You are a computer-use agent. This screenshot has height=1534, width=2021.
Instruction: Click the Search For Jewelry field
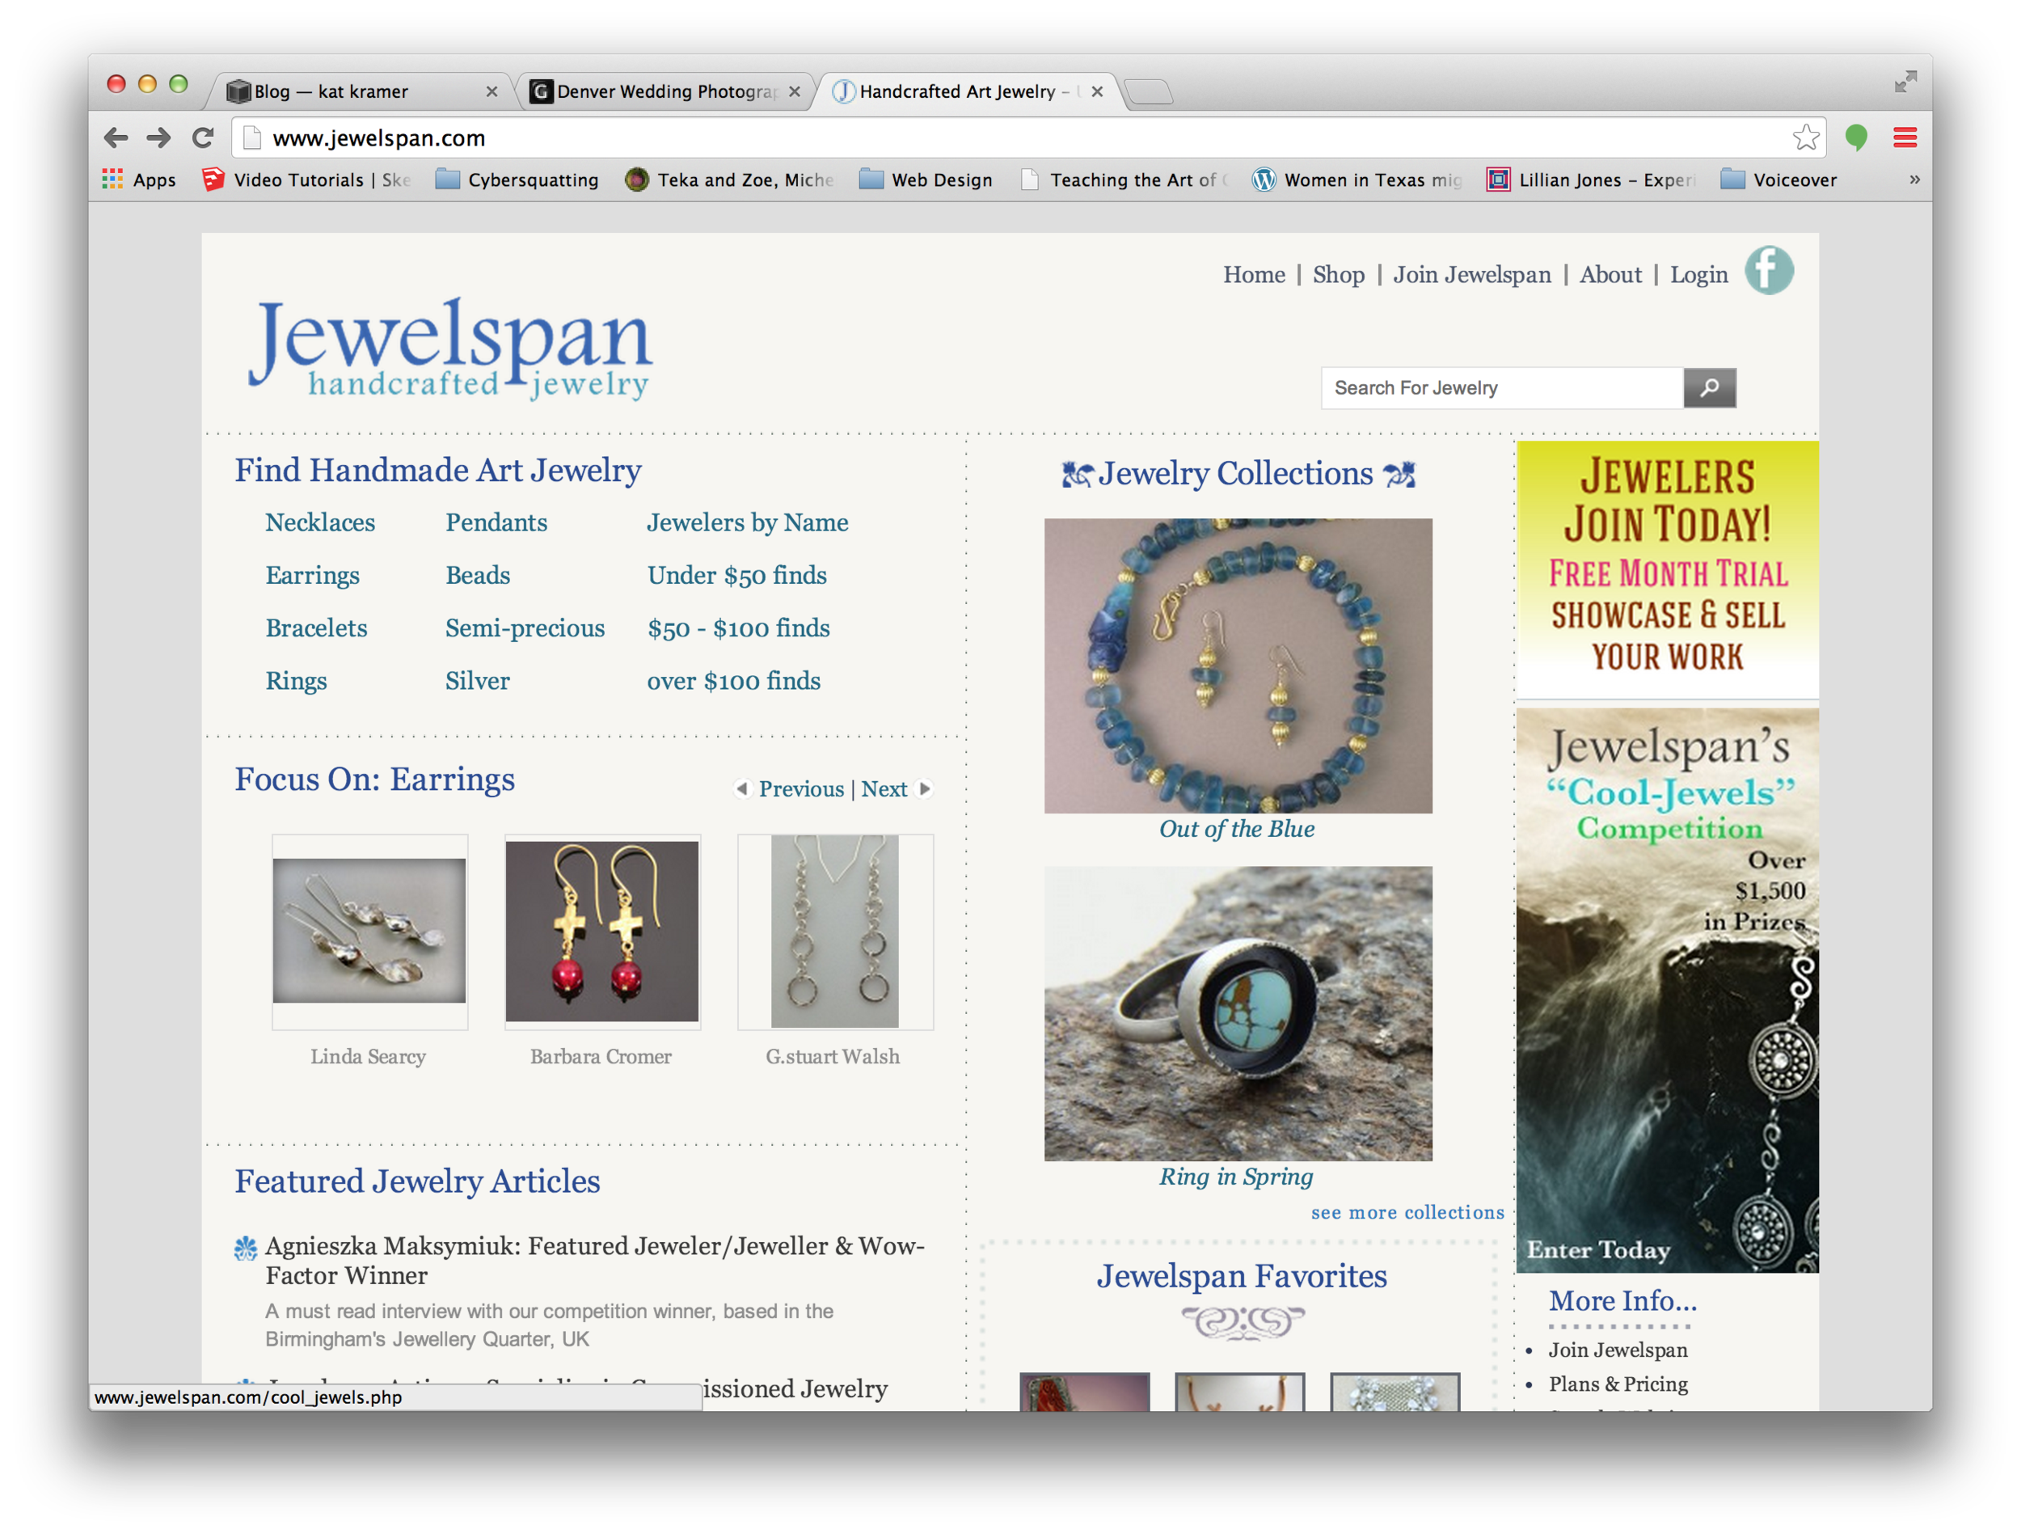click(x=1502, y=387)
